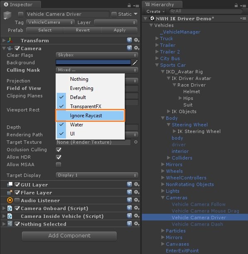Open GUI Layer help reference icon
The height and width of the screenshot is (254, 248).
[129, 184]
